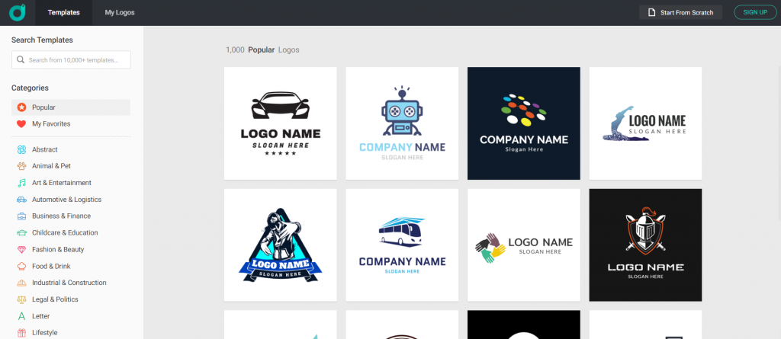Click the Abstract category icon
781x339 pixels.
(x=21, y=149)
